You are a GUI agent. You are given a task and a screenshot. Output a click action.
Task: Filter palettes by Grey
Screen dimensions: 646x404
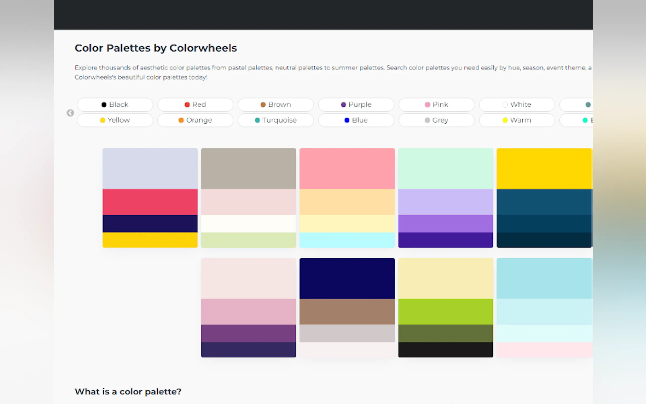(x=436, y=120)
